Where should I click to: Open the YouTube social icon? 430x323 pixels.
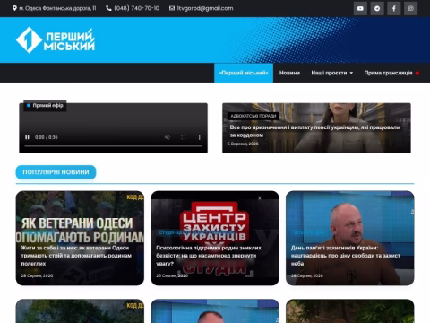click(360, 8)
